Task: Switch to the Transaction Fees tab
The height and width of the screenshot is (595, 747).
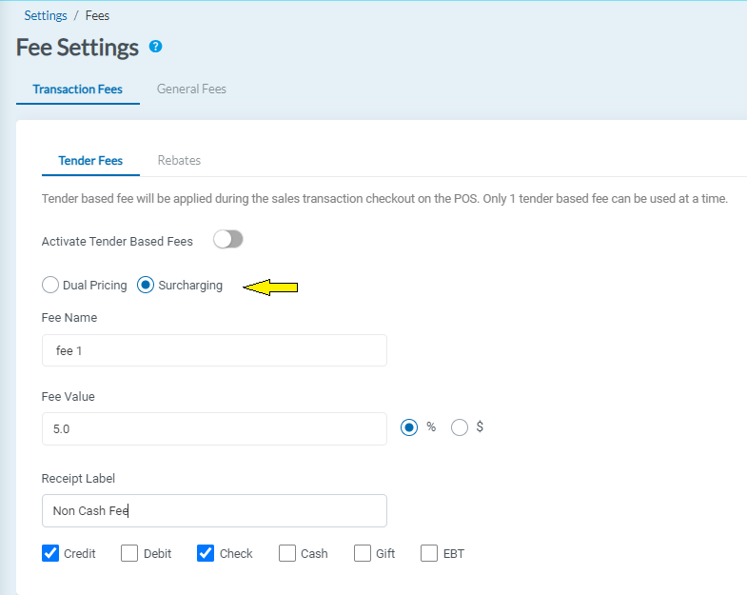Action: click(x=77, y=89)
